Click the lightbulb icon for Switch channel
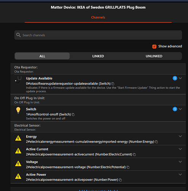188x191 pixels. tap(18, 110)
